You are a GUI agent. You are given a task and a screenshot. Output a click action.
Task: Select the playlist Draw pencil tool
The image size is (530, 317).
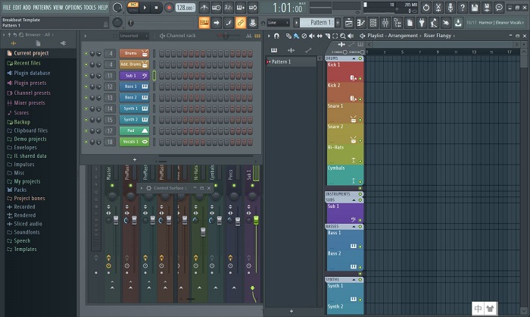click(288, 36)
